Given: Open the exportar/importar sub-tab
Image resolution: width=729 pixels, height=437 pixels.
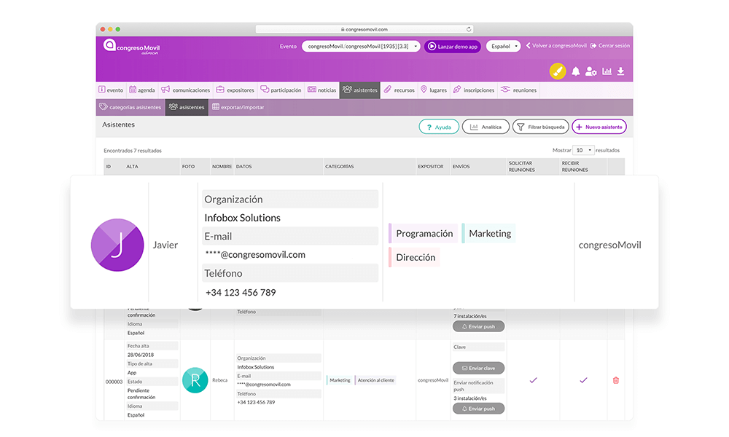Looking at the screenshot, I should click(x=238, y=107).
